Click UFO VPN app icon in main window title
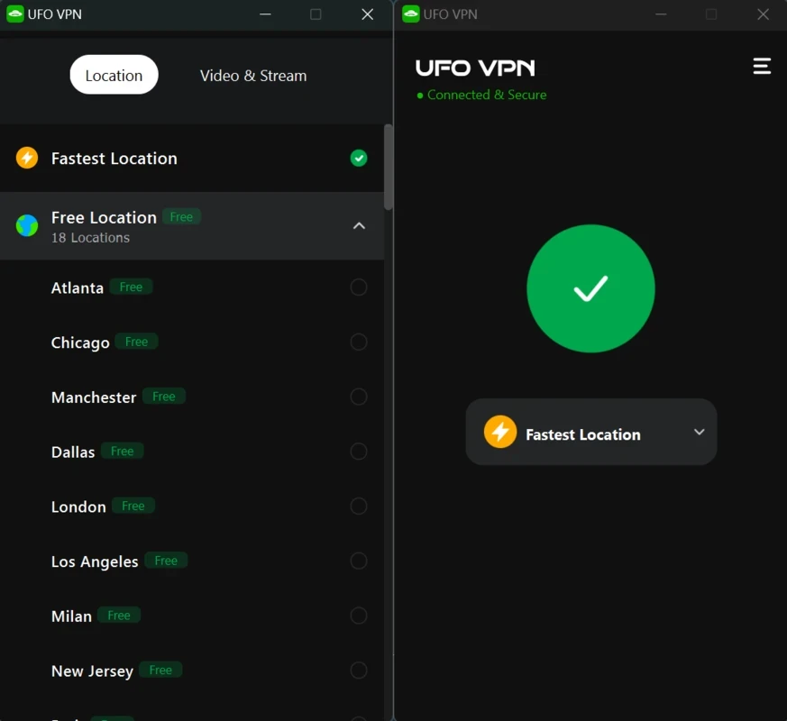 410,14
